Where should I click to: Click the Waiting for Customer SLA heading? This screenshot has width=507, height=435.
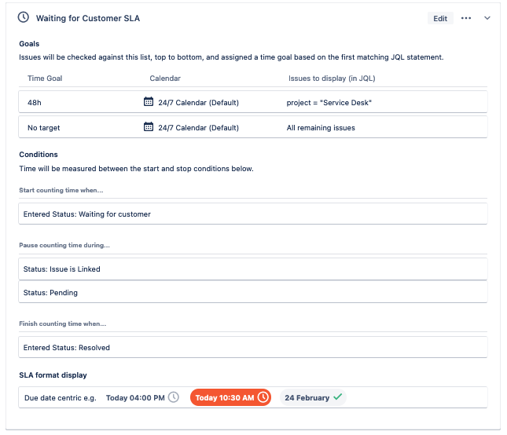88,18
